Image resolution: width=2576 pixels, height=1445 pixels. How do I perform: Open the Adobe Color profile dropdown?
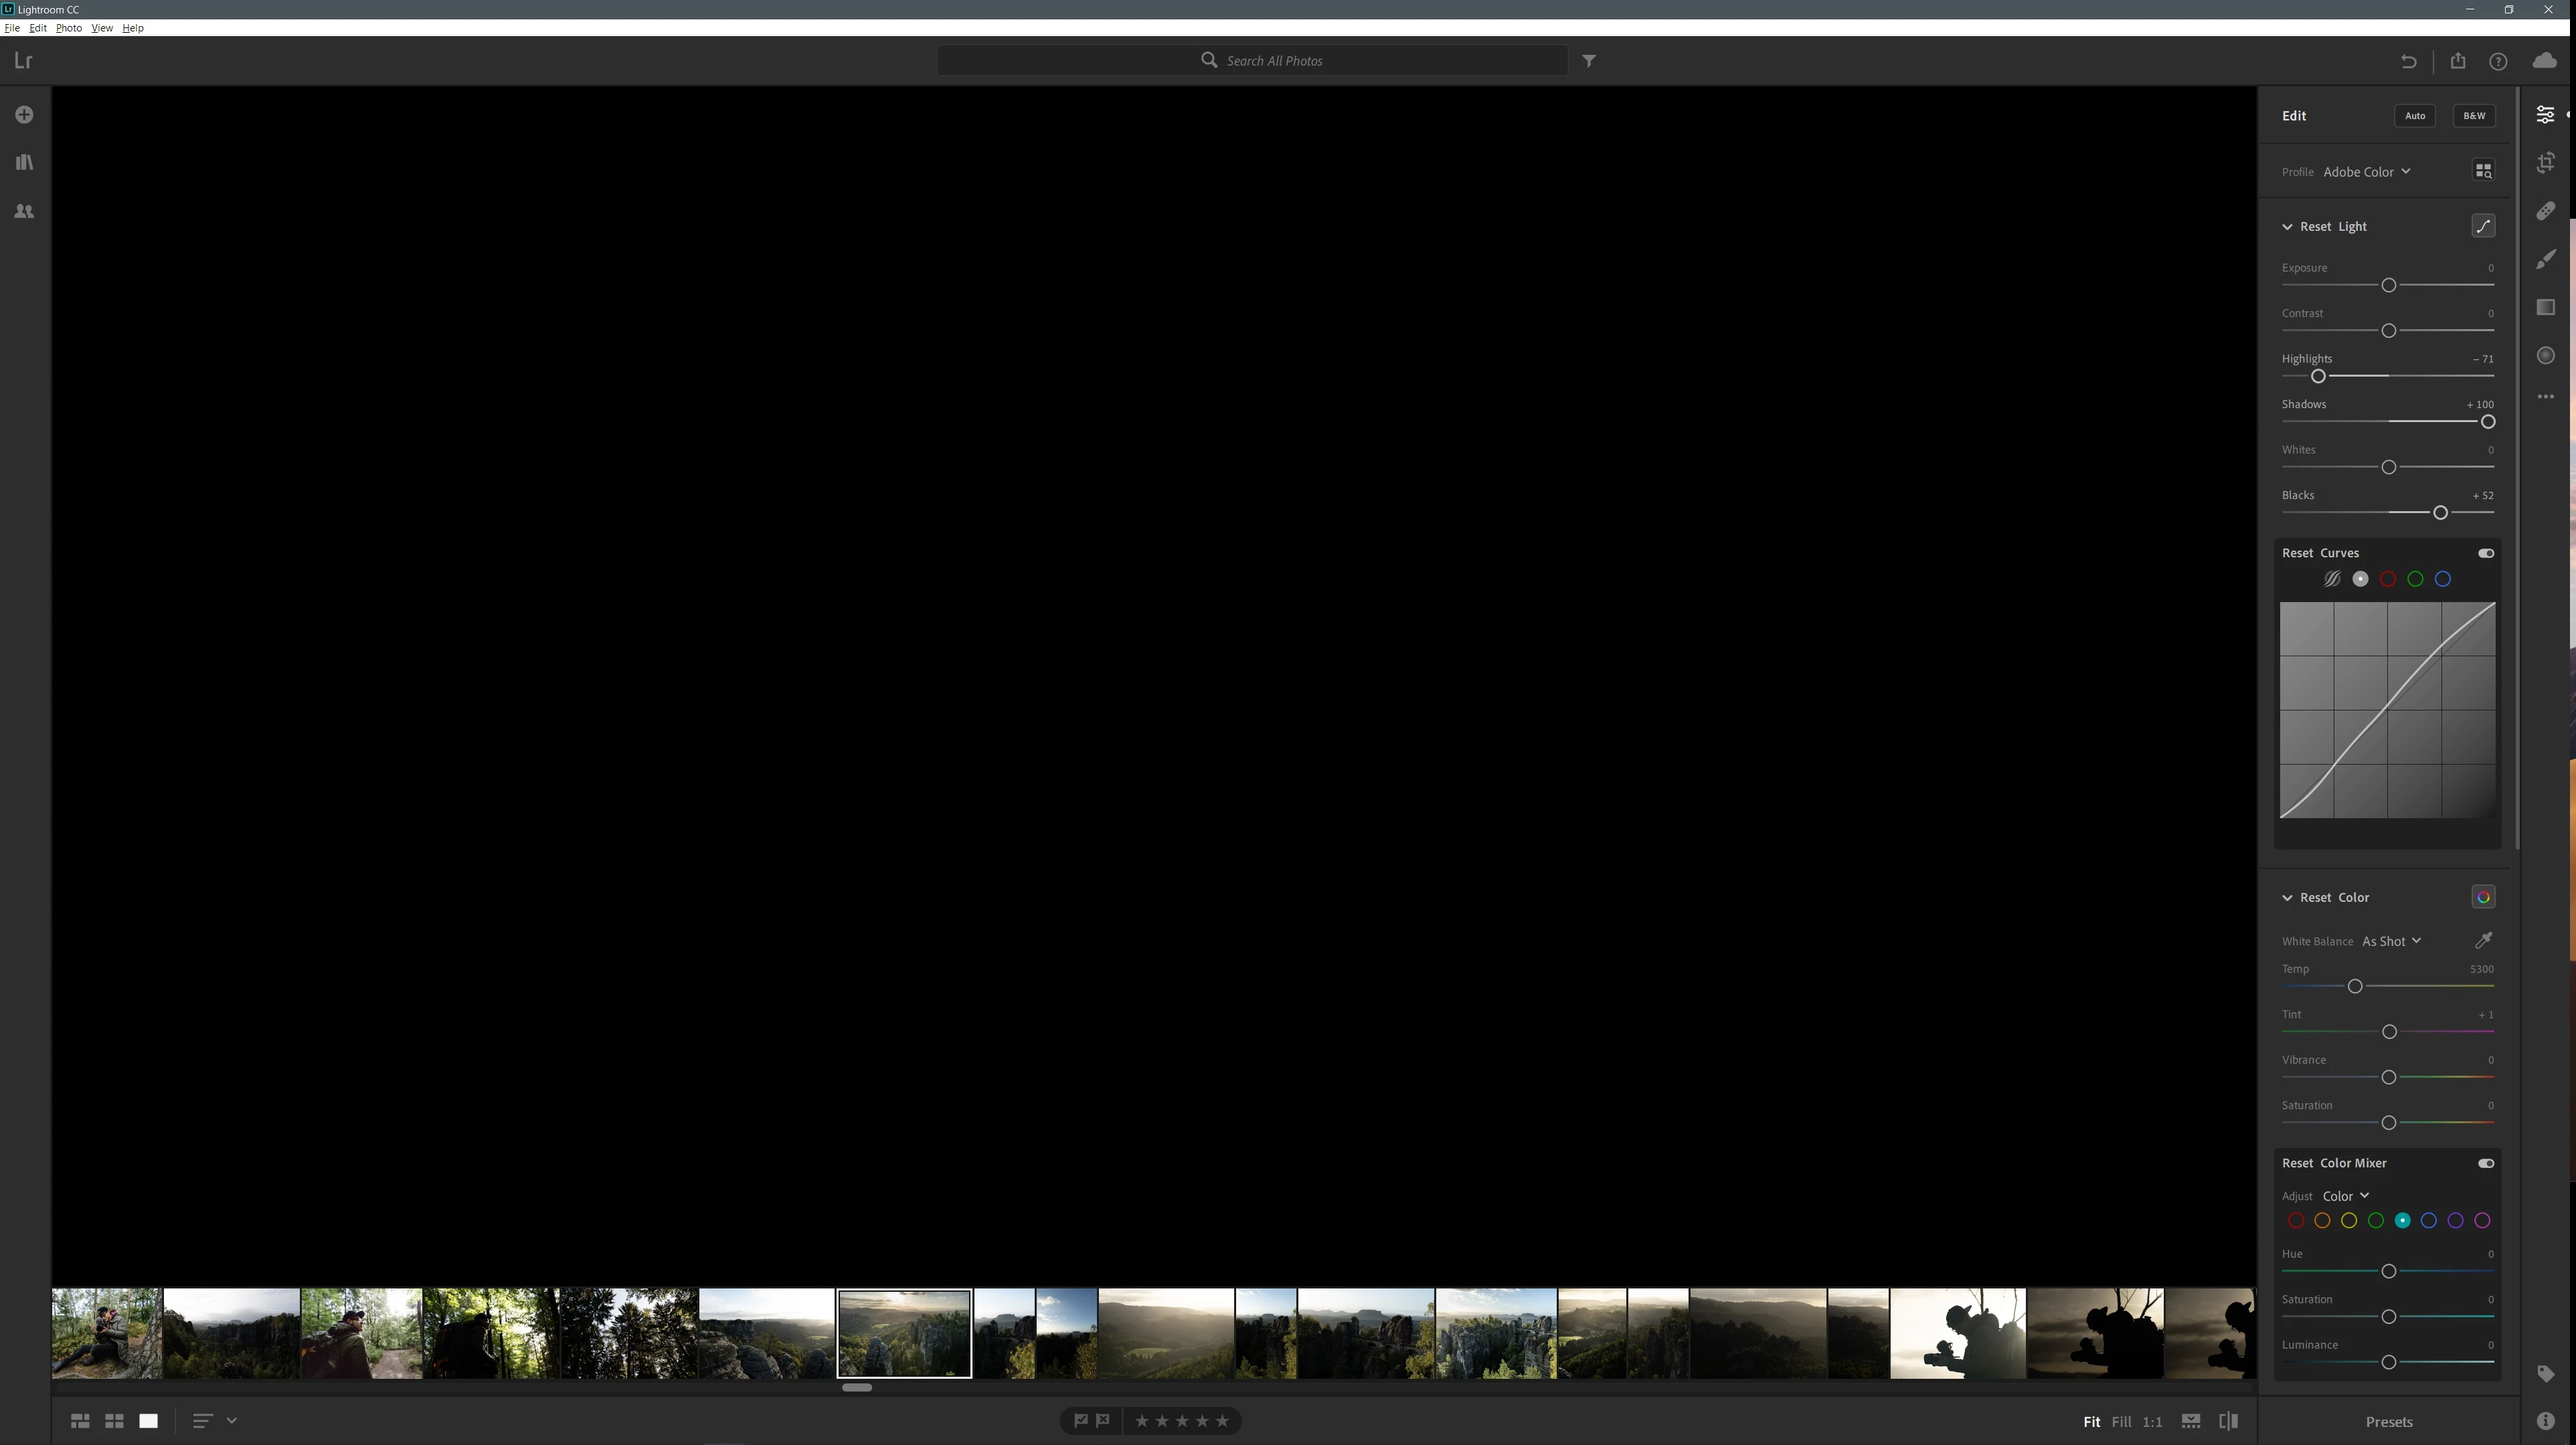(x=2366, y=172)
